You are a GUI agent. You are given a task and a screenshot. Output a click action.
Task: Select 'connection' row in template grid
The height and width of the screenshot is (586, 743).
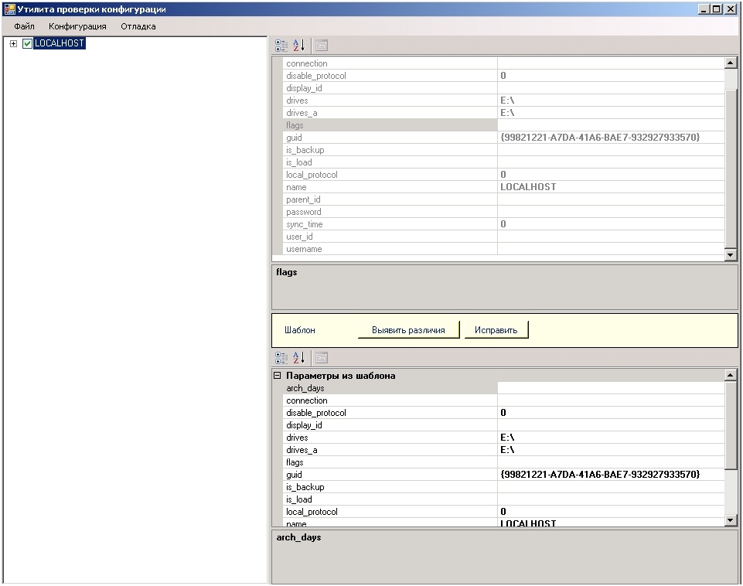(x=503, y=400)
